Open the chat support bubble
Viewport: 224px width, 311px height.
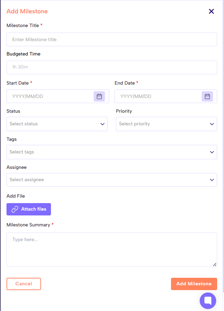click(208, 301)
